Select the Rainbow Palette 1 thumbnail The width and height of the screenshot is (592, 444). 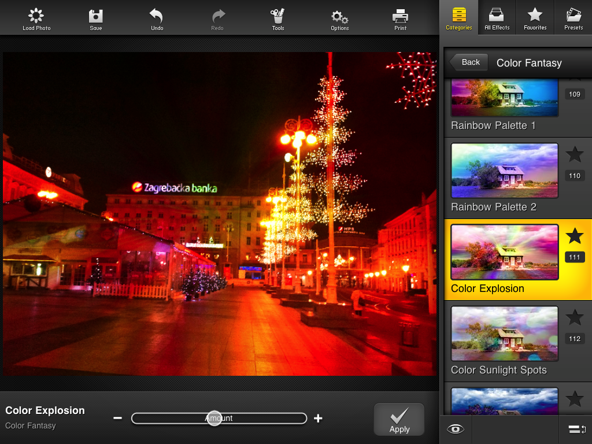(504, 98)
